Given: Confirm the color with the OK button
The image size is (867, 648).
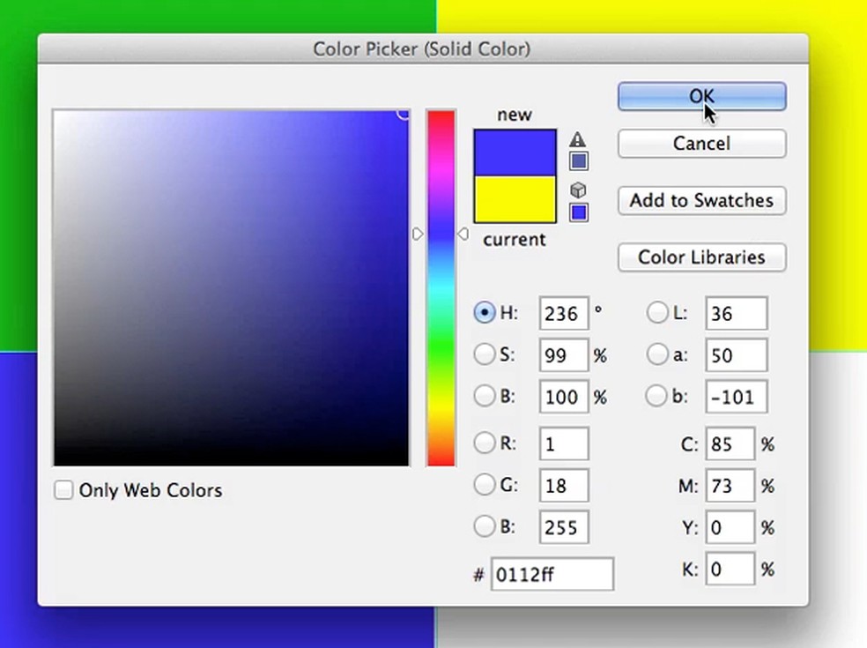Looking at the screenshot, I should point(701,96).
